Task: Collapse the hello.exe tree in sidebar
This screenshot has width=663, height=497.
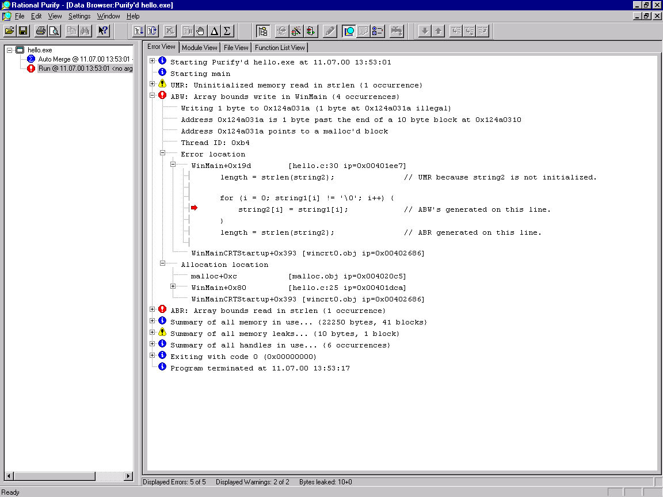Action: click(9, 50)
